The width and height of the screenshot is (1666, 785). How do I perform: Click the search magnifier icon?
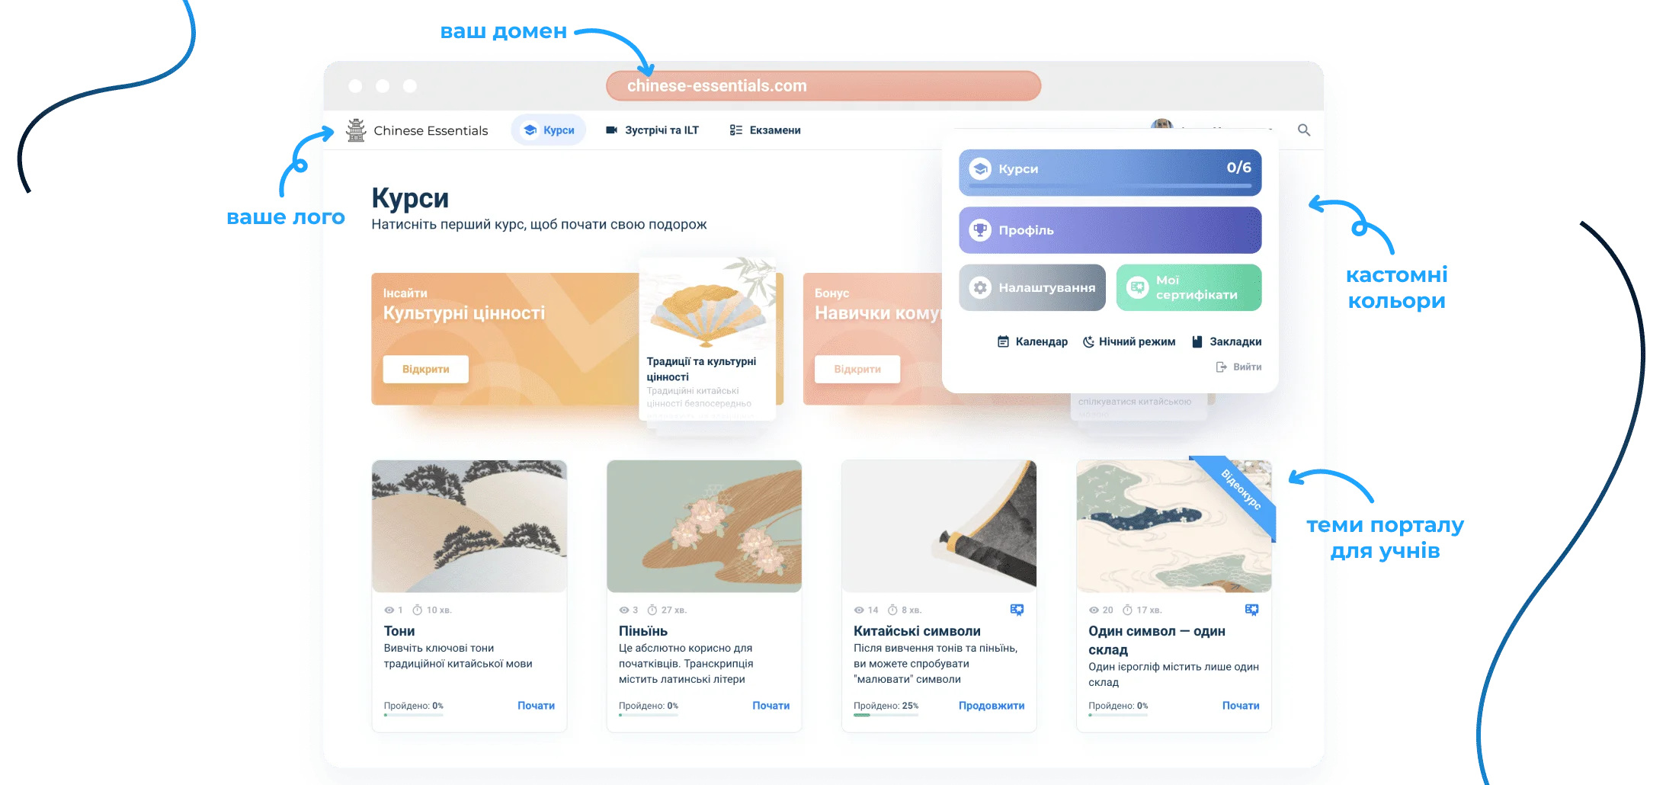click(x=1304, y=130)
